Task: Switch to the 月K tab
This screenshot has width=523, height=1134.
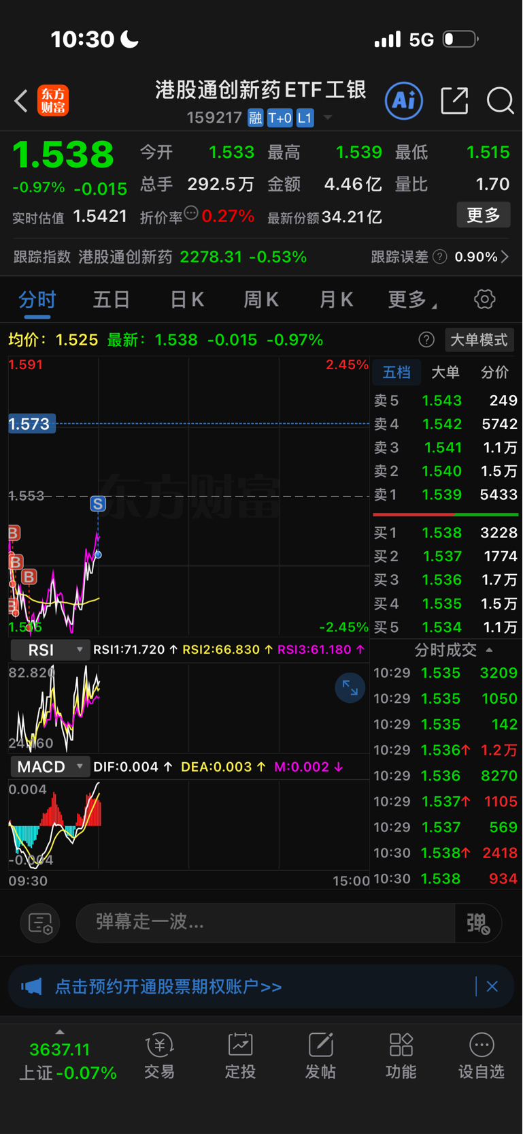Action: [x=336, y=300]
